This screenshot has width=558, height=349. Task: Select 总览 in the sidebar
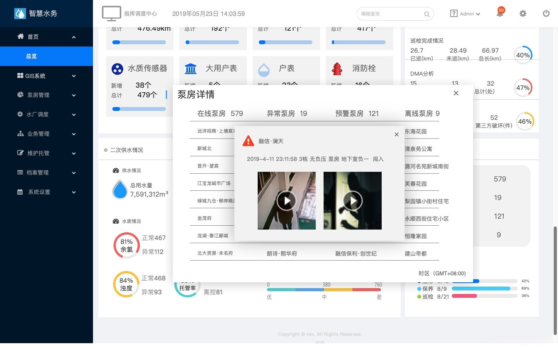31,56
